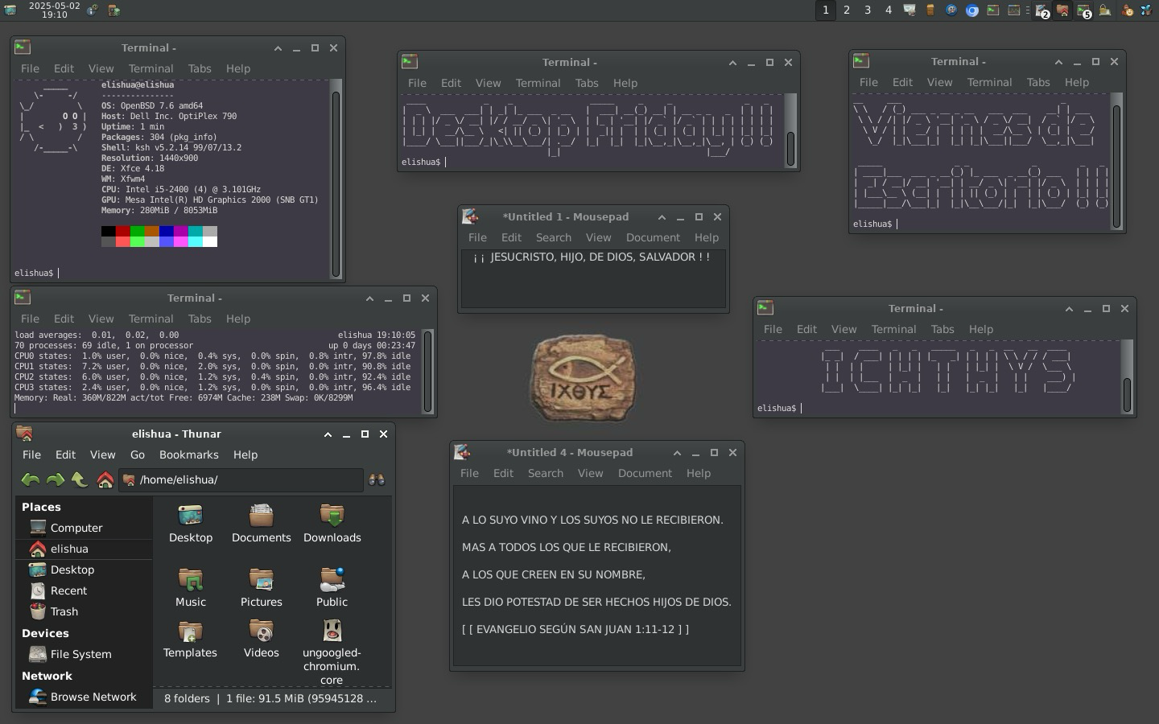The height and width of the screenshot is (724, 1159).
Task: Click Browse Network in Thunar's sidebar
Action: [84, 697]
